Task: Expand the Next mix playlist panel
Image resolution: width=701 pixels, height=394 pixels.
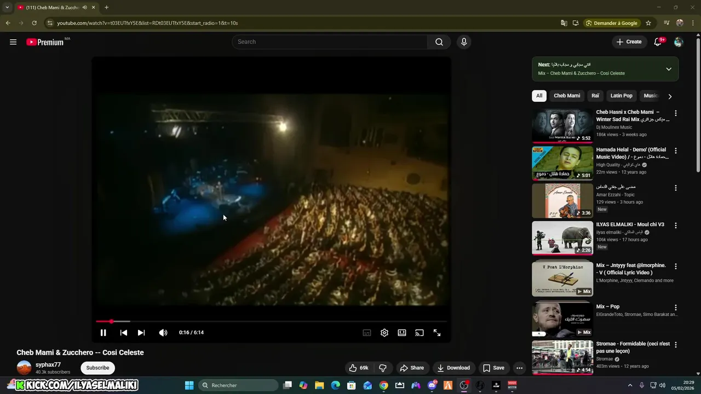Action: (669, 69)
